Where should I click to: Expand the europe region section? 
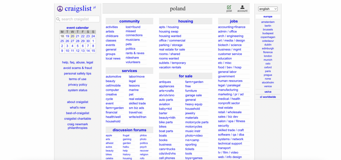268,17
